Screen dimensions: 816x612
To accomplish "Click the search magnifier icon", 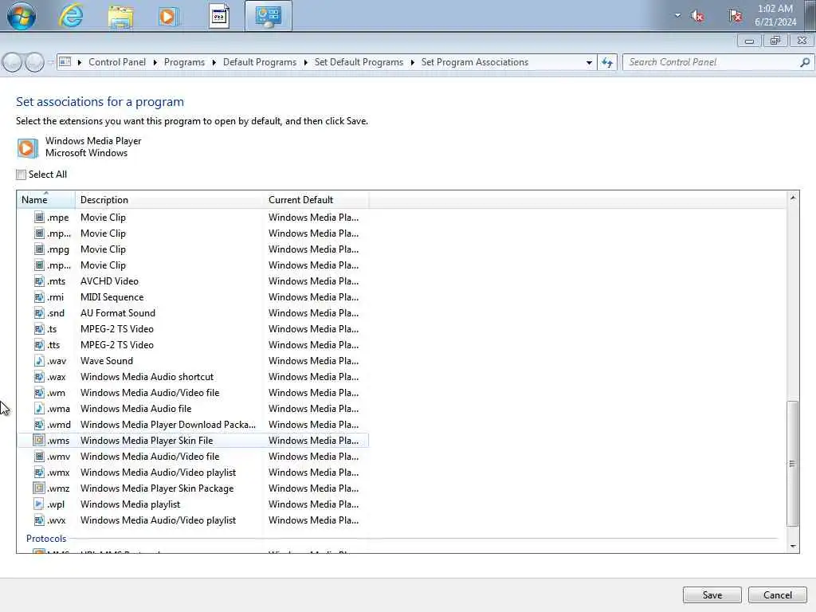I will 805,62.
